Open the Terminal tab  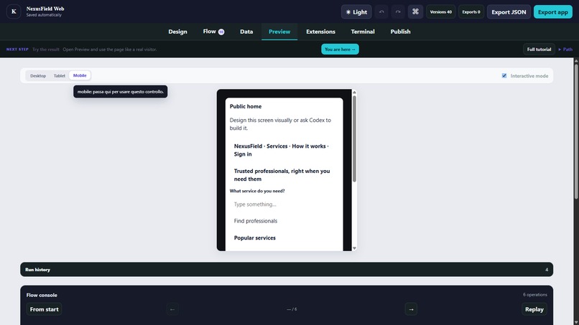363,32
